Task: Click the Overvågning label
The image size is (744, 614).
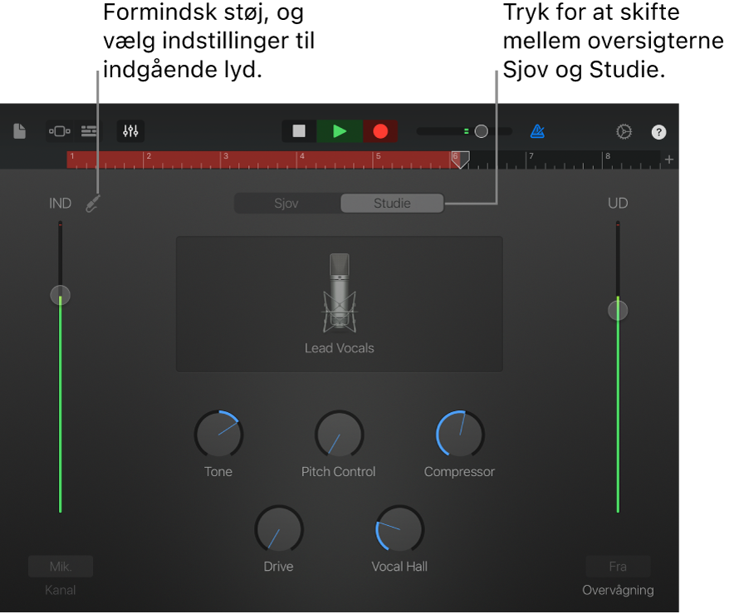Action: coord(618,590)
